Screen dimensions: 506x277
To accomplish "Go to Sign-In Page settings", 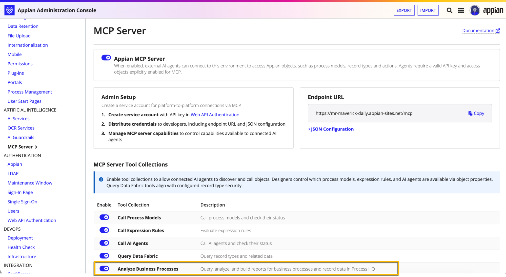I will point(20,192).
